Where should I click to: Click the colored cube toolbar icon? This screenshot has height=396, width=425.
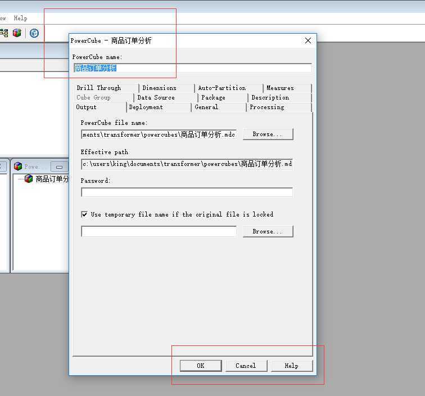click(x=17, y=33)
